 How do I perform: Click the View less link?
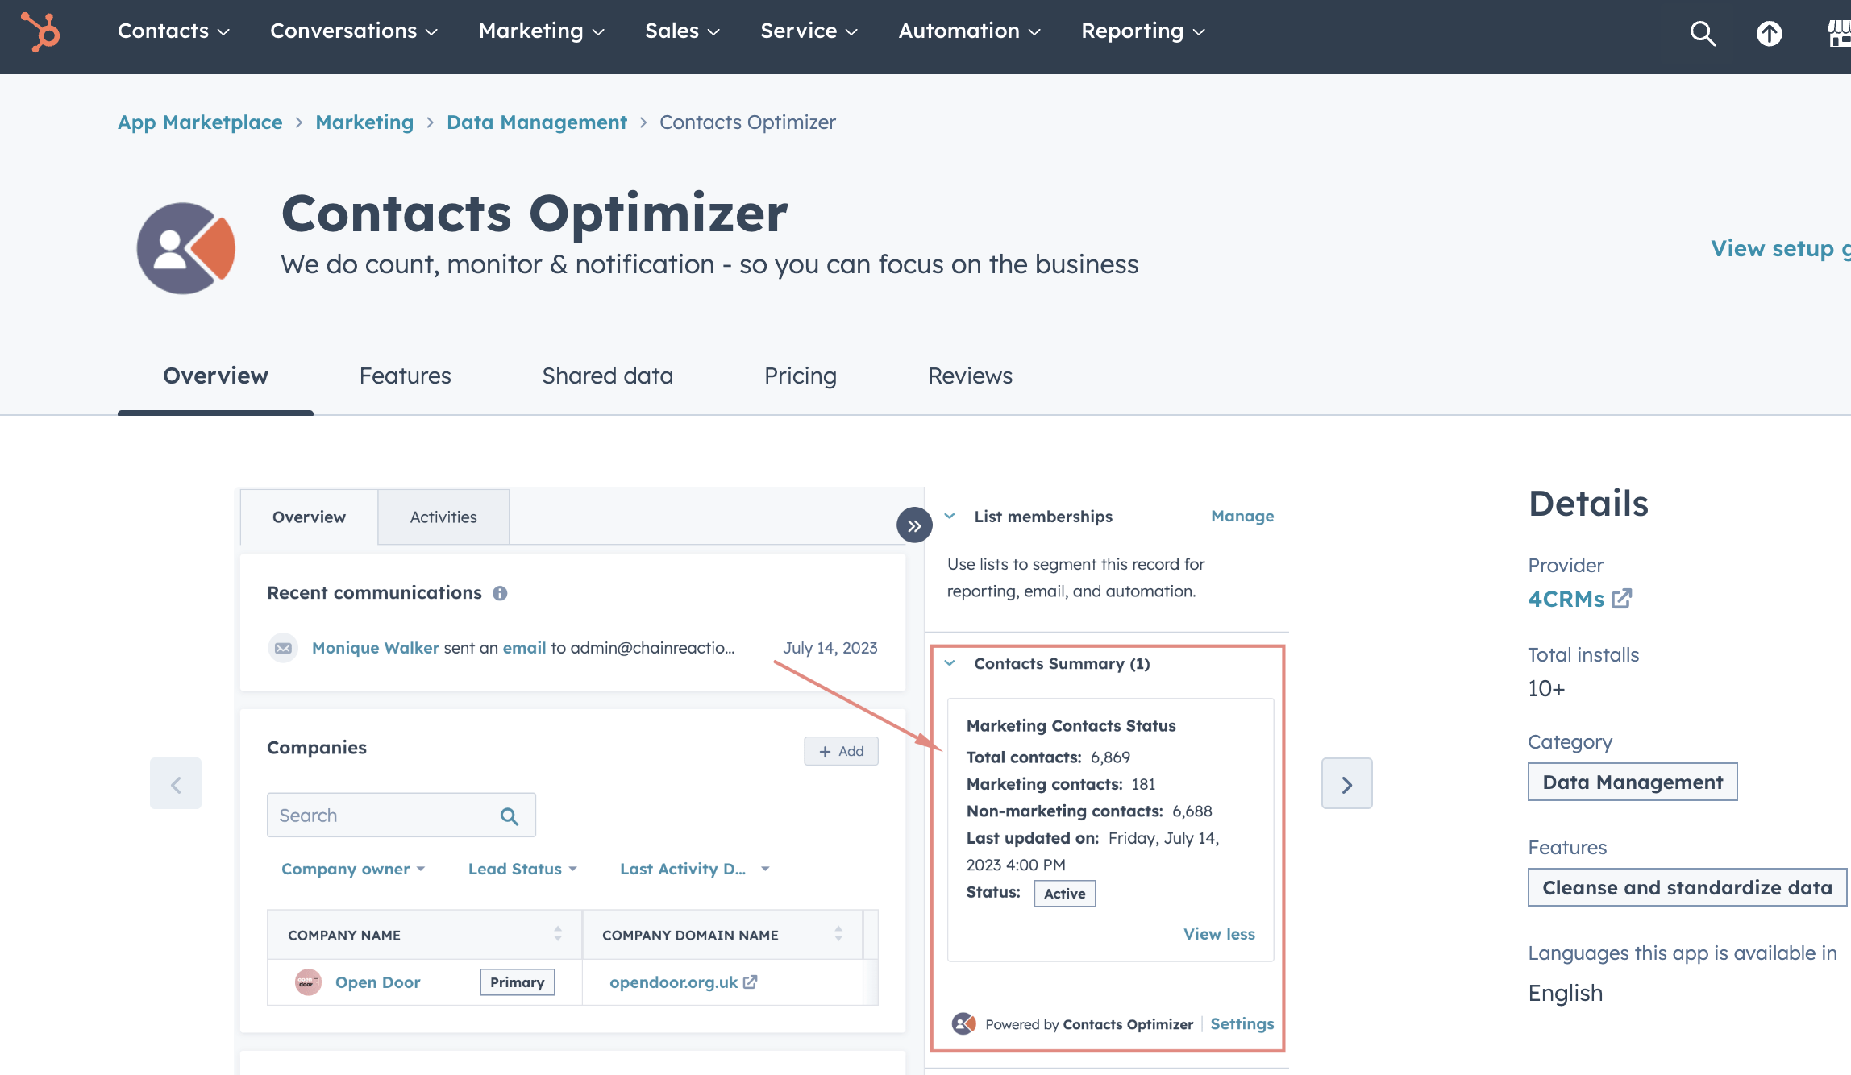[x=1219, y=934]
